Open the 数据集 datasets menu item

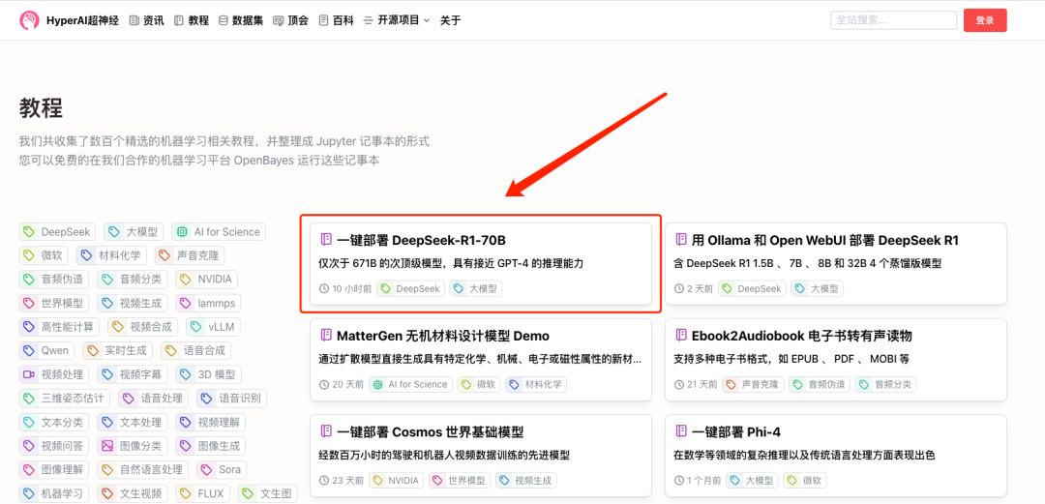click(x=241, y=20)
